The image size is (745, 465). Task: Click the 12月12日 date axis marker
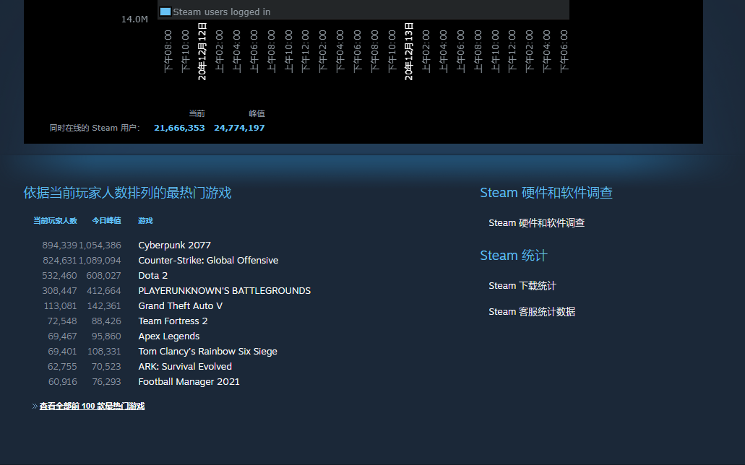point(202,51)
